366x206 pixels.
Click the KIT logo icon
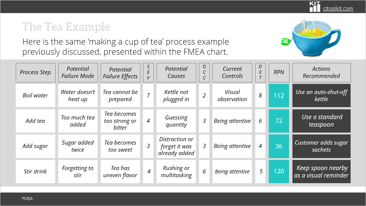tap(315, 6)
